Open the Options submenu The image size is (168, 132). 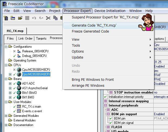point(108,51)
